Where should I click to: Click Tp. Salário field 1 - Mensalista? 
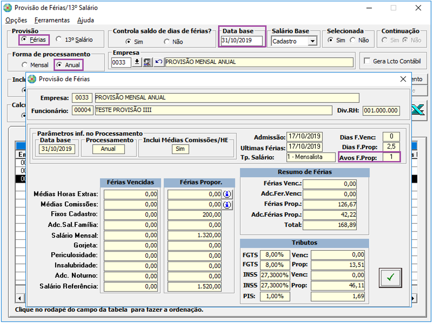[x=310, y=157]
